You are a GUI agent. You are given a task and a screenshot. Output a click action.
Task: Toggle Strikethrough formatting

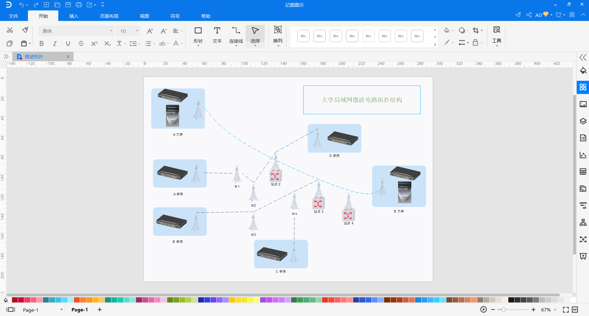tap(81, 44)
